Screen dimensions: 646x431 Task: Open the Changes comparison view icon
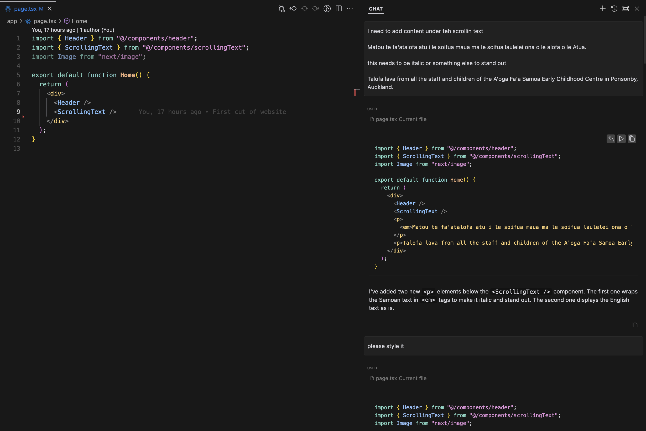[281, 8]
